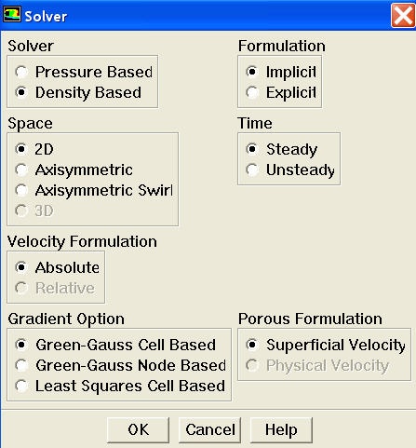Confirm settings with OK button
416x448 pixels.
coord(138,430)
